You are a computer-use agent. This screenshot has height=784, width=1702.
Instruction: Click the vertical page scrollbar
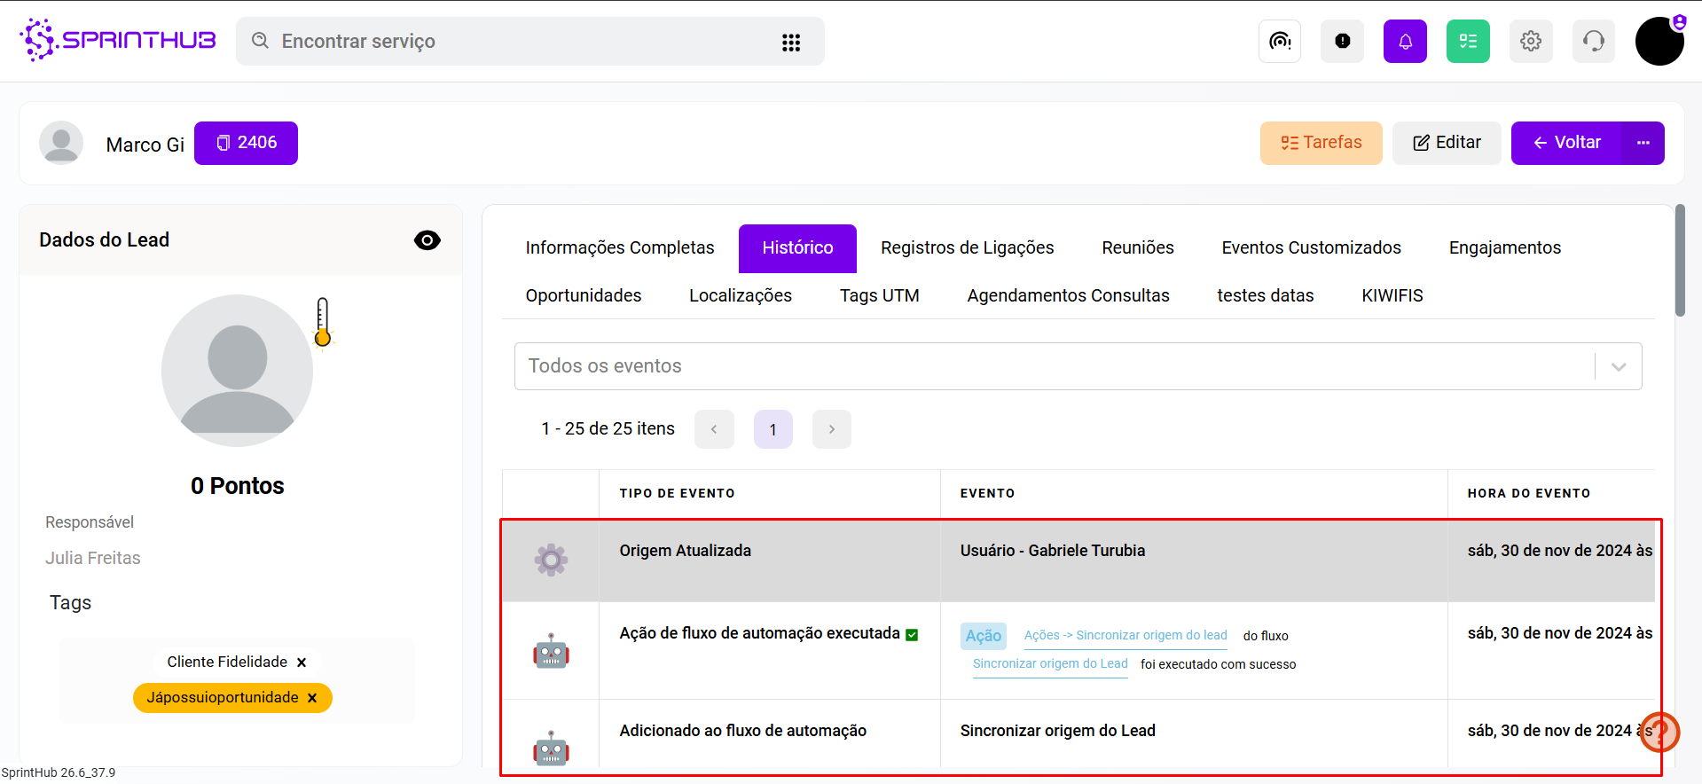(1680, 261)
